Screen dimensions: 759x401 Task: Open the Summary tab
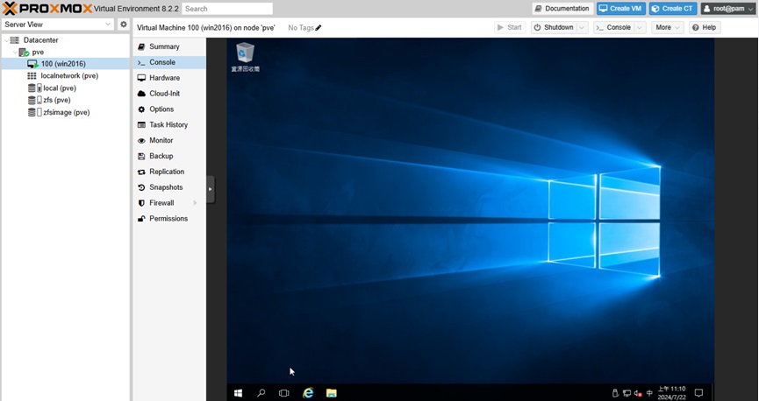click(x=169, y=46)
